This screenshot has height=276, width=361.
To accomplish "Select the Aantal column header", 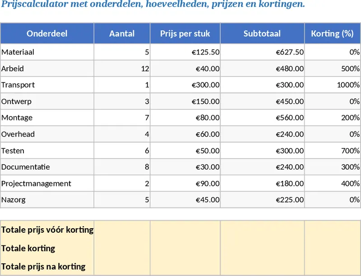I will [122, 34].
